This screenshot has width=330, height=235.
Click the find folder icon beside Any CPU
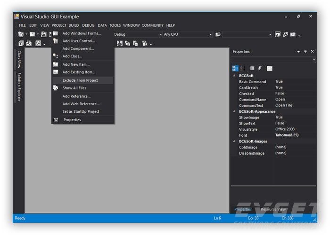tap(218, 34)
